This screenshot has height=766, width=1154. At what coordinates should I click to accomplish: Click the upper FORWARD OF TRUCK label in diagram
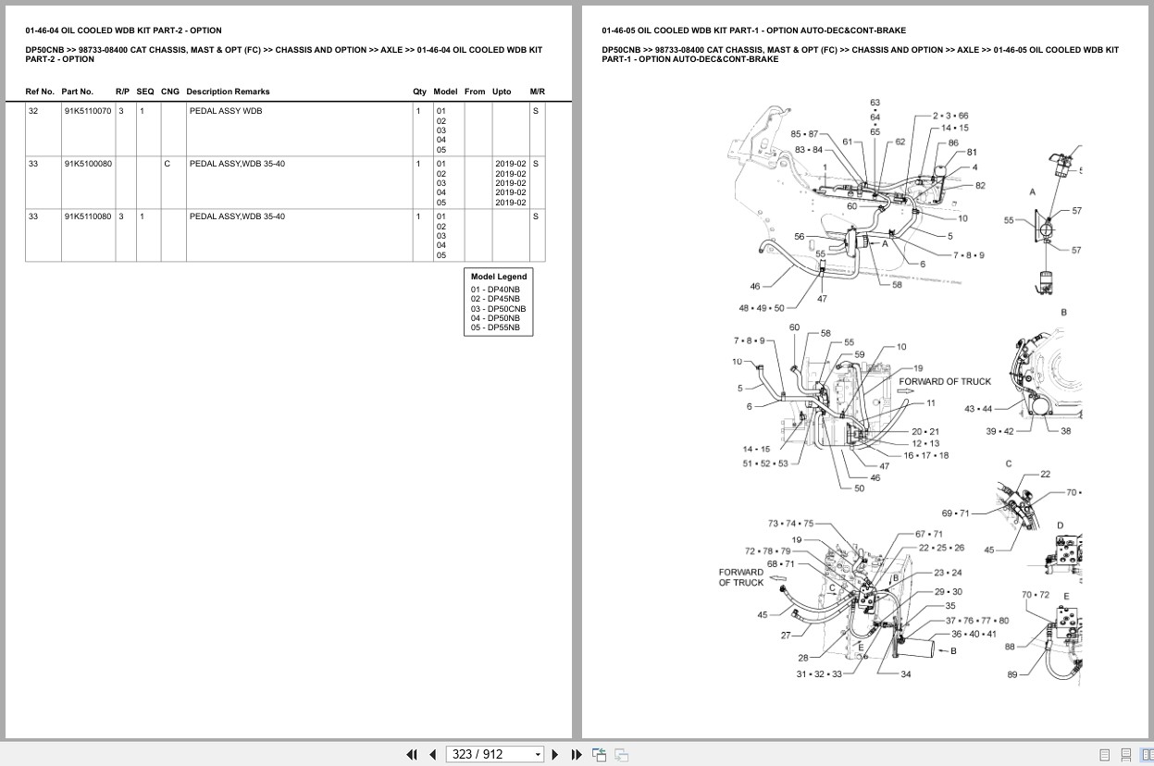(945, 381)
